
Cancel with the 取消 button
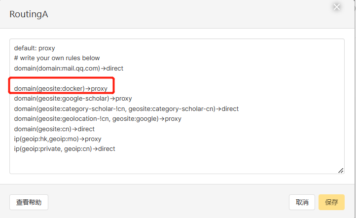click(x=302, y=202)
